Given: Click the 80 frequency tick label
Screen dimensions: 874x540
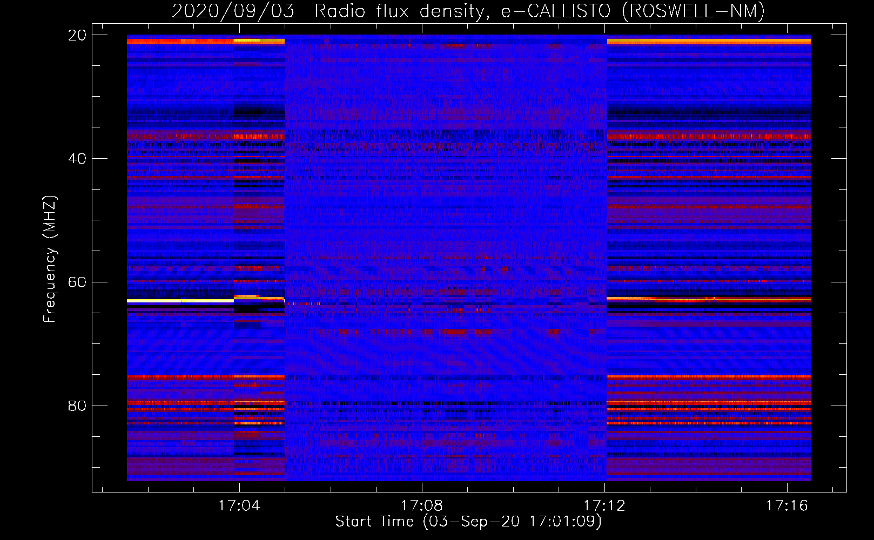Looking at the screenshot, I should pos(77,406).
